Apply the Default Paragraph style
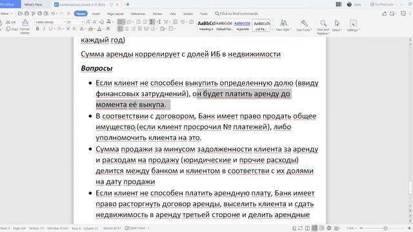 [x=224, y=26]
